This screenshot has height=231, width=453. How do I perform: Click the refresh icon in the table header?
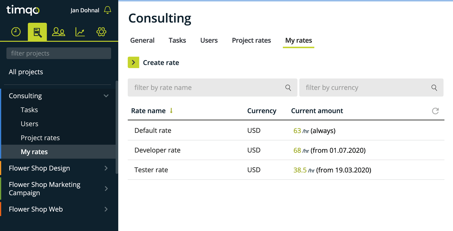[435, 111]
